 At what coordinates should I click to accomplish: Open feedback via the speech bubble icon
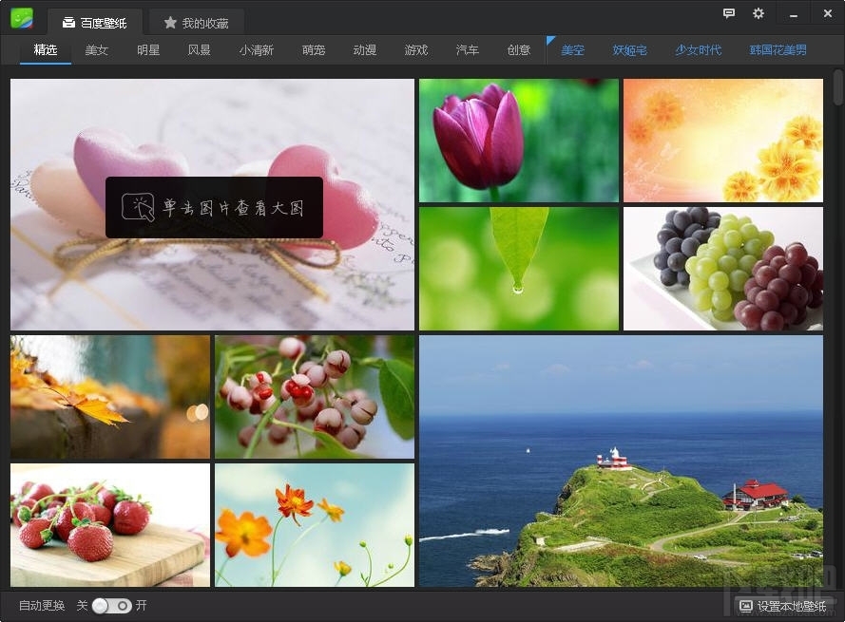pos(728,14)
